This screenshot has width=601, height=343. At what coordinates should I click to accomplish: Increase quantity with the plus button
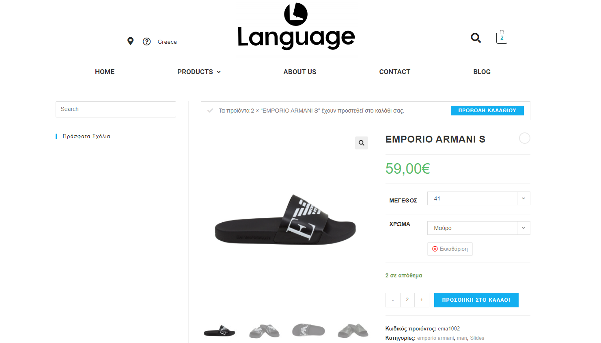422,300
